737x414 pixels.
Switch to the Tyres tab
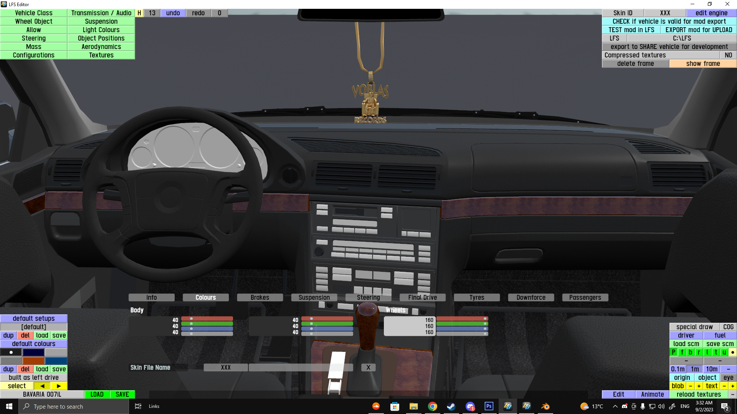[x=476, y=297]
